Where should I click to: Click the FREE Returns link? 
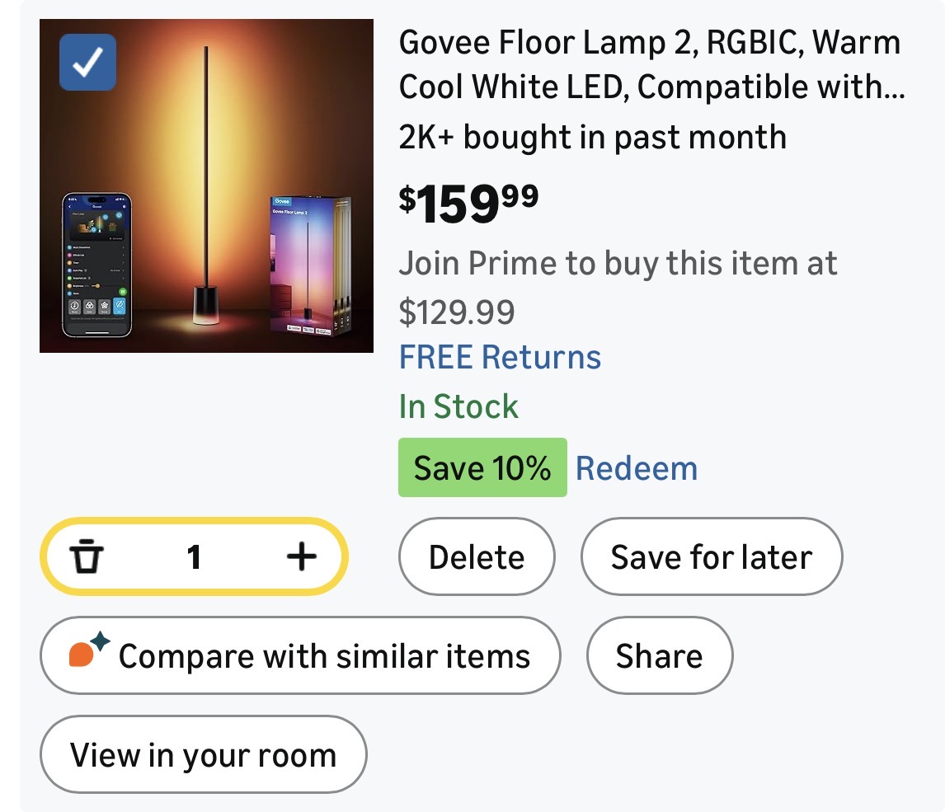pyautogui.click(x=500, y=358)
